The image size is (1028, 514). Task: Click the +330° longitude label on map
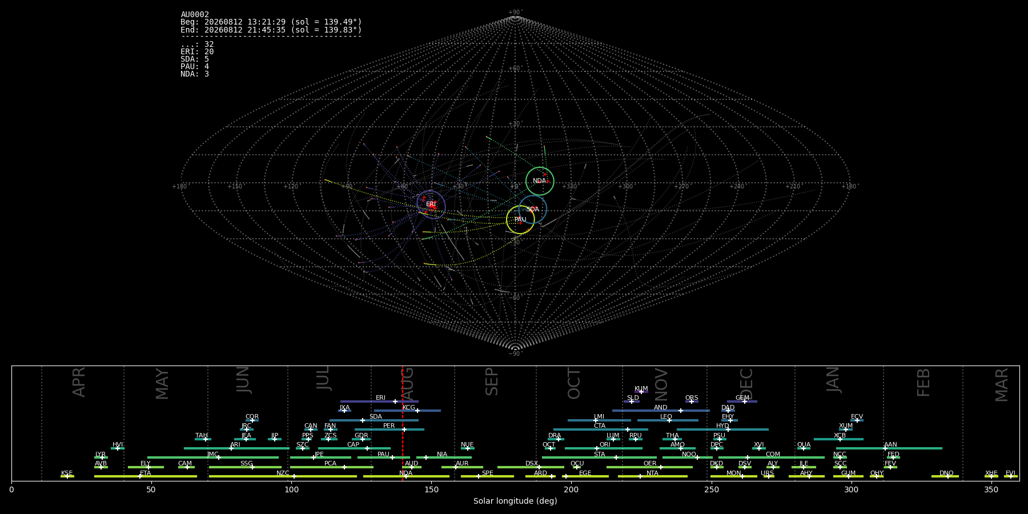coord(569,186)
